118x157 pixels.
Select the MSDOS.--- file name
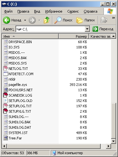coord(17,53)
